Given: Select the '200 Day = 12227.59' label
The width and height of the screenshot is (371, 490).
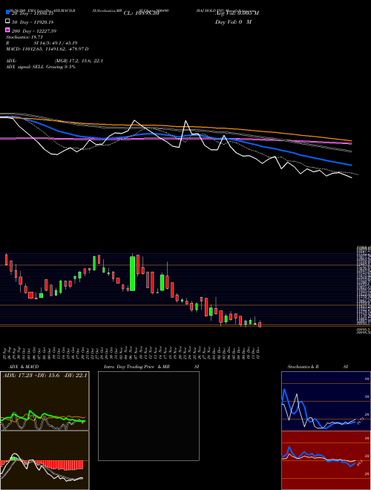Looking at the screenshot, I should click(34, 31).
